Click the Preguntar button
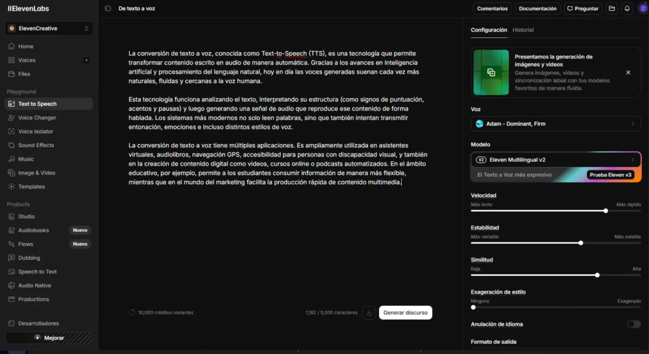The image size is (649, 354). 583,8
